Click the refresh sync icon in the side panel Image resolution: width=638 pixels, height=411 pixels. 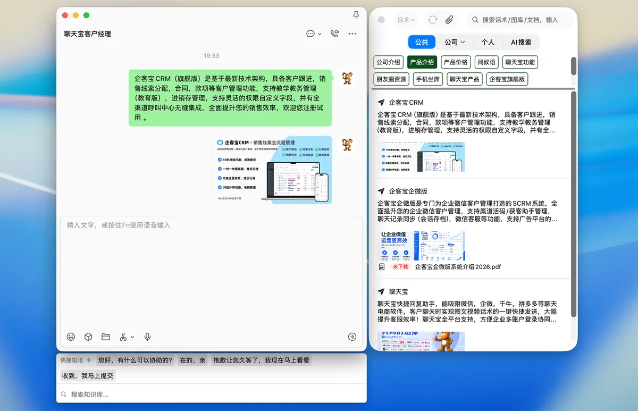[x=433, y=20]
